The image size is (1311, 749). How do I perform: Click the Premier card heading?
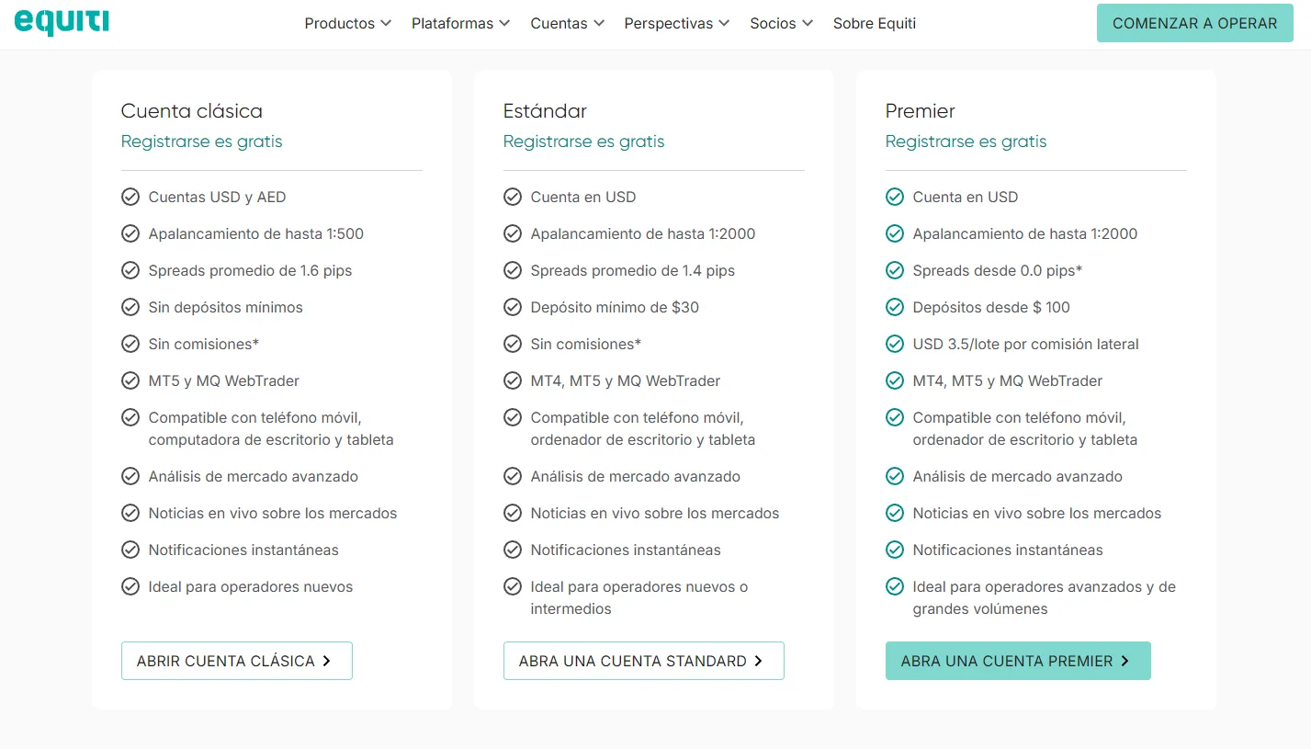click(921, 111)
